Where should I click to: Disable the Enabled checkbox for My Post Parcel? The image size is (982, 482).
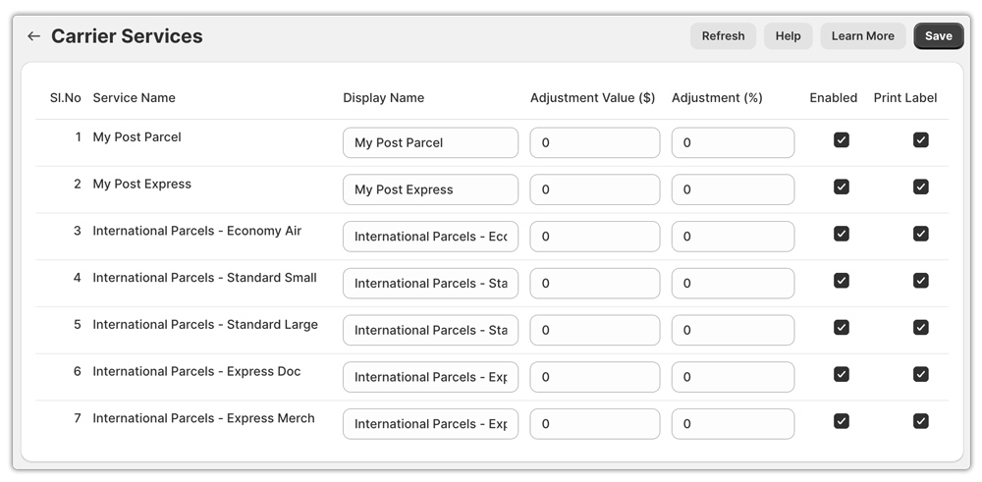[x=842, y=140]
